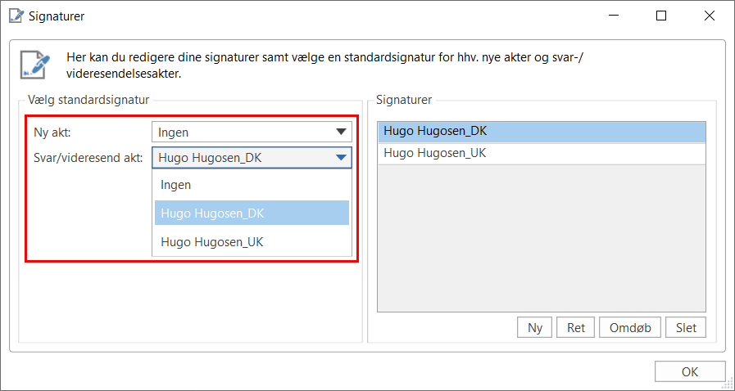Collapse the Svar/videresend akt dropdown arrow
Image resolution: width=735 pixels, height=391 pixels.
[341, 158]
